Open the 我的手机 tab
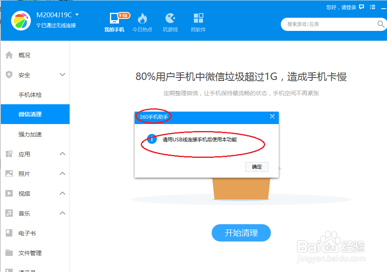The height and width of the screenshot is (272, 387). pyautogui.click(x=114, y=23)
